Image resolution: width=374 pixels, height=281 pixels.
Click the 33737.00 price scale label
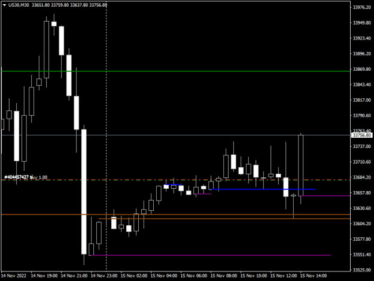point(362,146)
